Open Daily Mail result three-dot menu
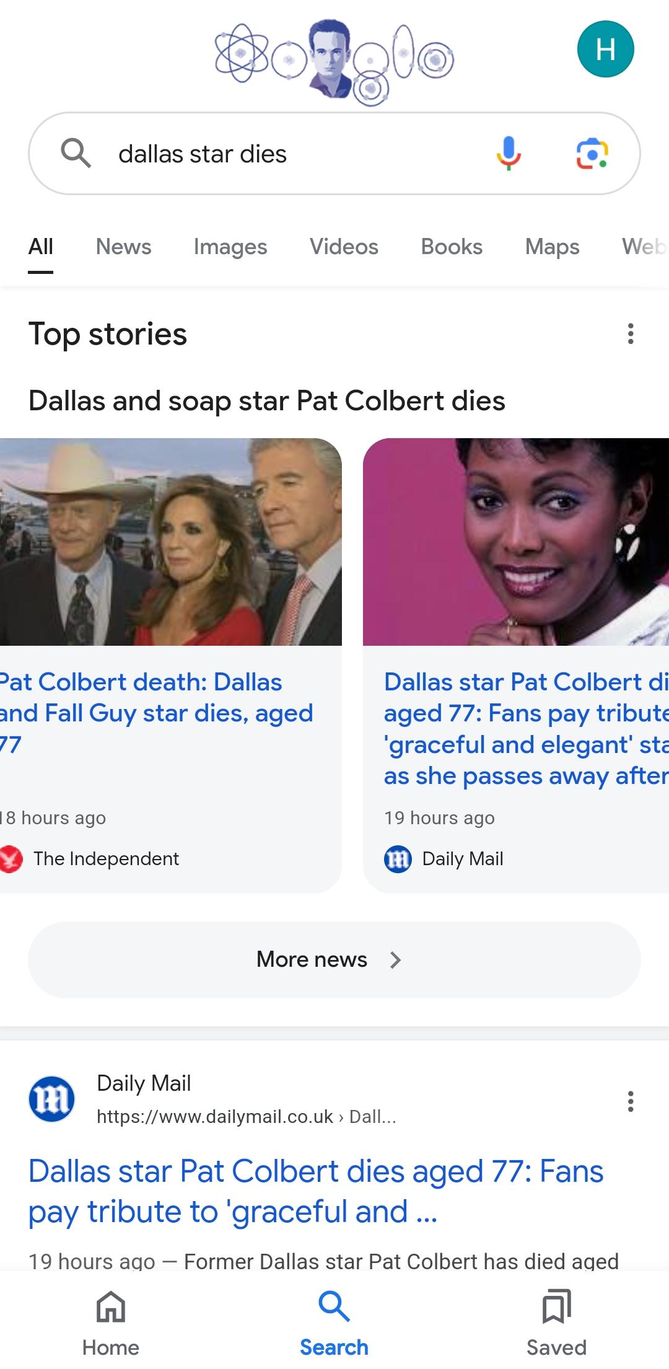Image resolution: width=669 pixels, height=1369 pixels. tap(631, 1101)
